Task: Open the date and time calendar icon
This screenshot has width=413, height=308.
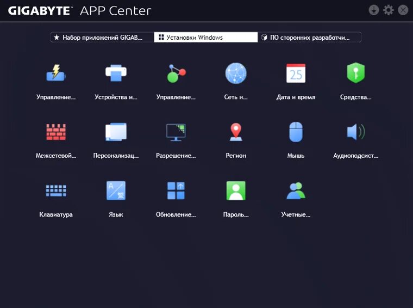Action: [296, 73]
